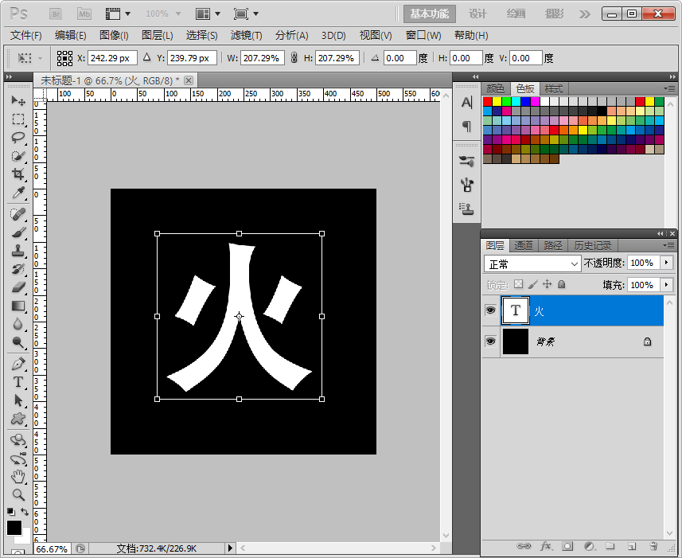
Task: Open the status bar info arrow menu
Action: 231,548
